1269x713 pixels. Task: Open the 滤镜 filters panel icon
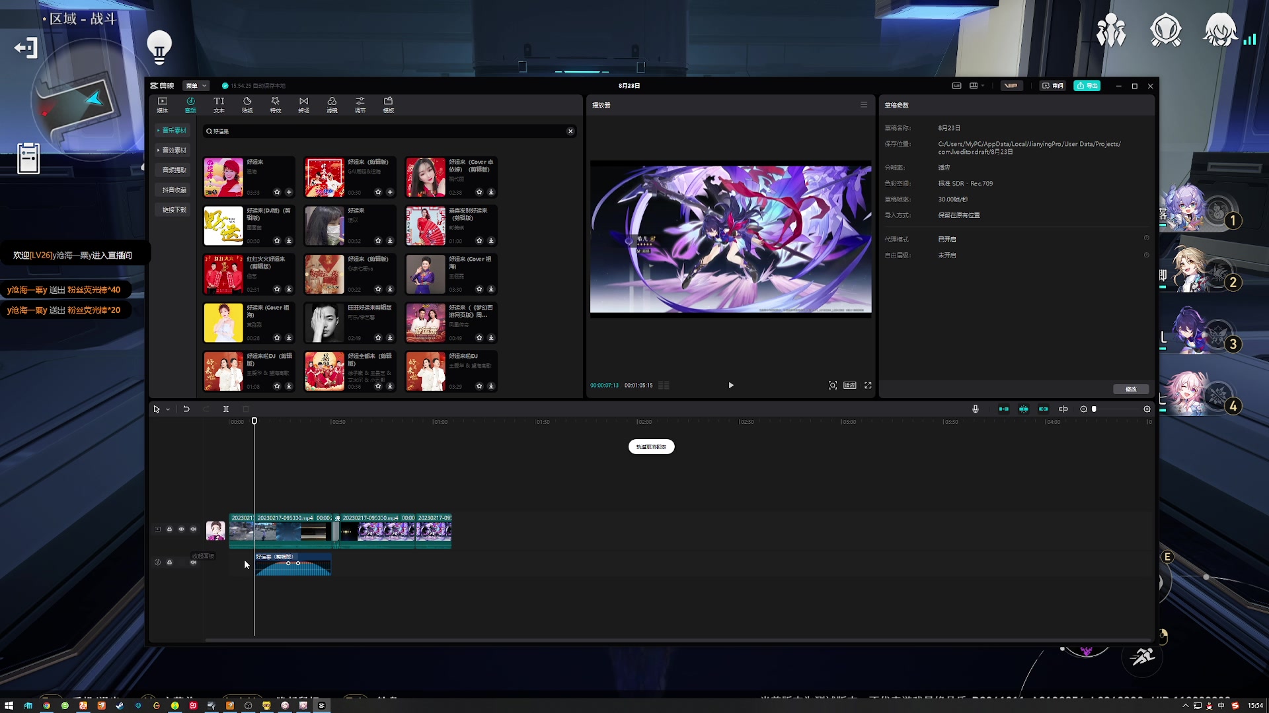click(332, 104)
